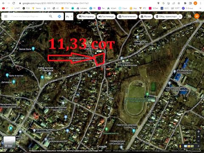Image resolution: width=204 pixels, height=153 pixels.
Task: Open the SOFT bookmark folder
Action: tap(176, 8)
